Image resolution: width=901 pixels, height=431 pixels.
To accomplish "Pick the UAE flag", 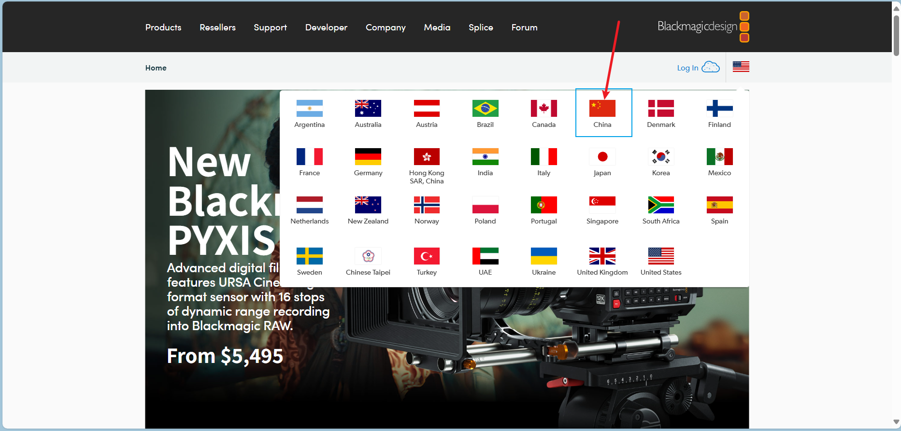I will click(x=485, y=256).
